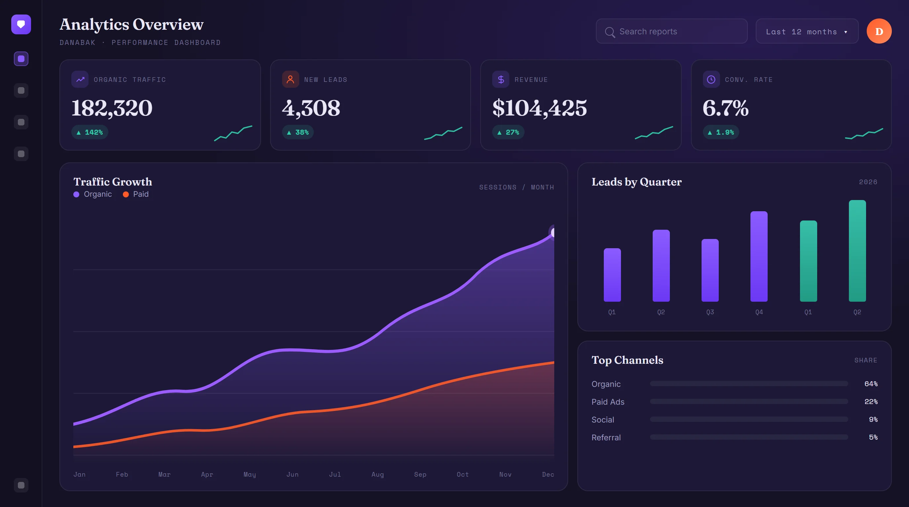Click the 2026 year label
This screenshot has width=909, height=507.
(868, 182)
